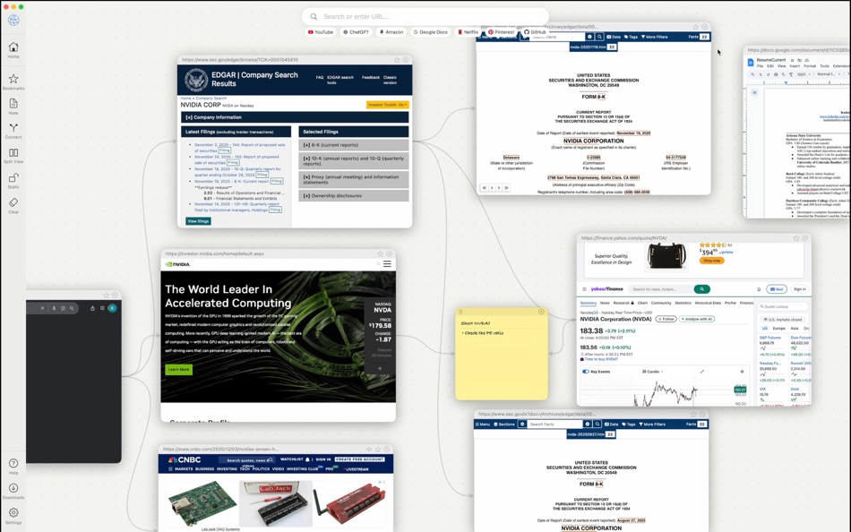Expand Company Information section in EDGAR
Viewport: 851px width, 532px height.
click(295, 117)
